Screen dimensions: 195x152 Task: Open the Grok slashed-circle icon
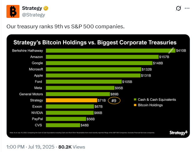click(x=179, y=8)
